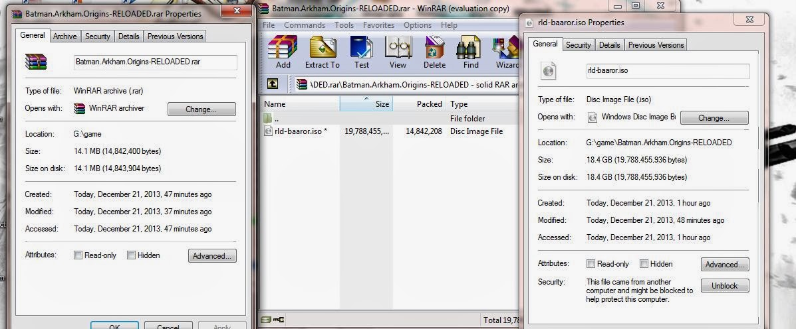Open the View tool in WinRAR toolbar
This screenshot has height=329, width=796.
pyautogui.click(x=398, y=52)
